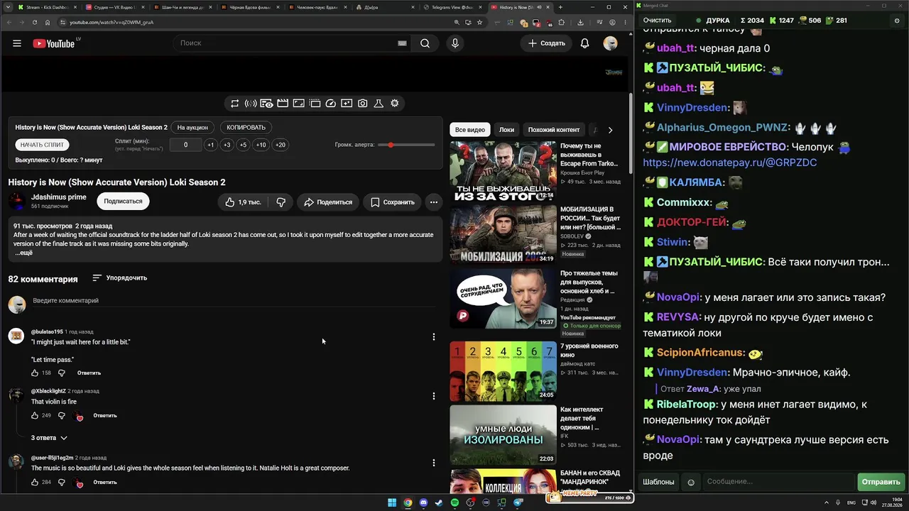909x511 pixels.
Task: Select the 'Похожий контент' filter chip
Action: [554, 130]
